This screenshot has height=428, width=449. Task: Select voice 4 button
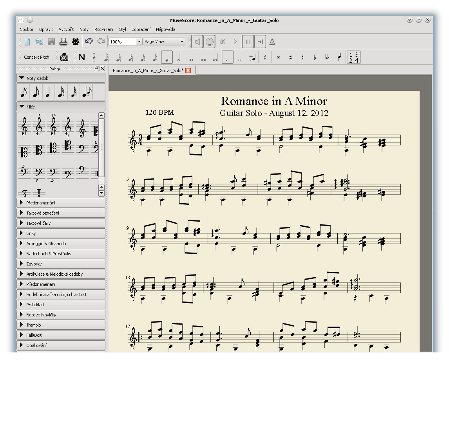coord(357,60)
